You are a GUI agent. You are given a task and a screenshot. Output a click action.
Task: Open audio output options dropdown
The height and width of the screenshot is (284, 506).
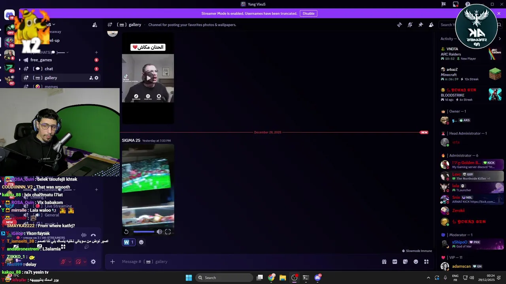(85, 262)
